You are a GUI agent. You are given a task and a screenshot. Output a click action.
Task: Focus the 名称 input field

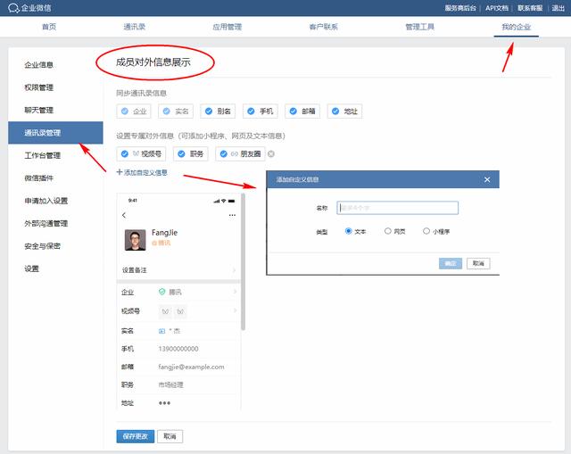[397, 208]
